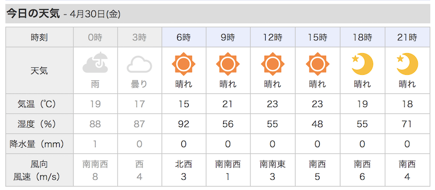The height and width of the screenshot is (190, 435).
Task: Click the temperature 23 at 12時
Action: (x=273, y=104)
